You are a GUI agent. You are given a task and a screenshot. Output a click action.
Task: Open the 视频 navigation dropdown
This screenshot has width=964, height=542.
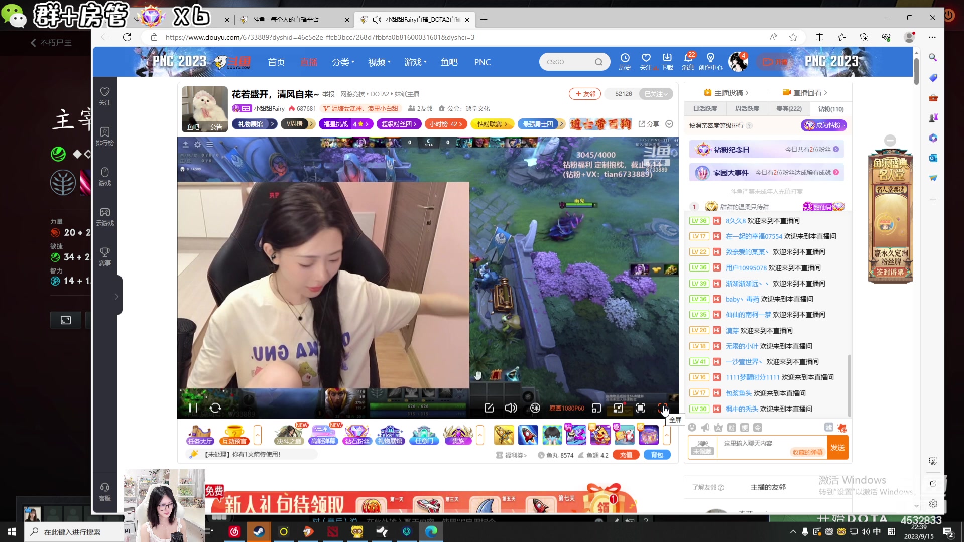(x=379, y=62)
